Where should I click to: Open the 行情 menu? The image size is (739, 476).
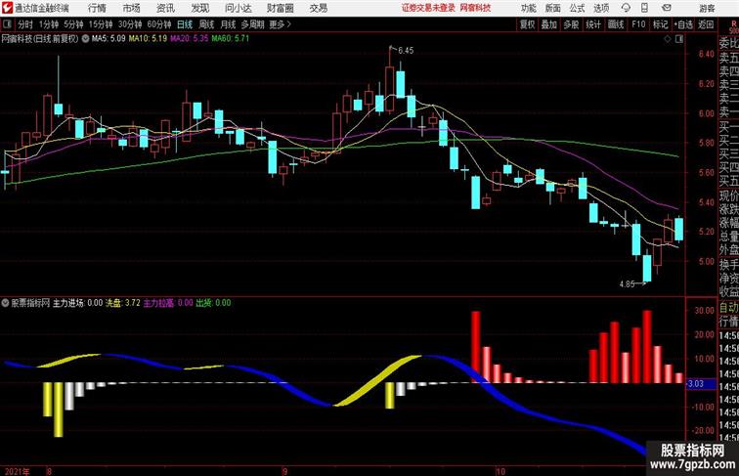[x=97, y=8]
